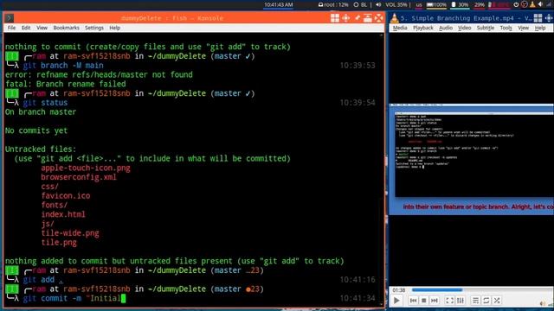Click the pin icon in Konsole's title bar
Viewport: 554px width, 311px height.
(x=358, y=17)
